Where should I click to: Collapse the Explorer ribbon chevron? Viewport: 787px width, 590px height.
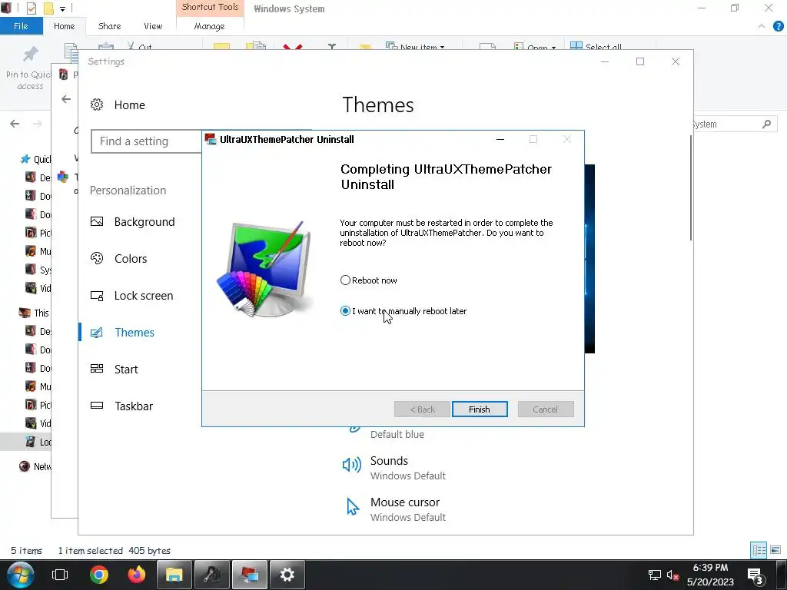click(x=762, y=26)
